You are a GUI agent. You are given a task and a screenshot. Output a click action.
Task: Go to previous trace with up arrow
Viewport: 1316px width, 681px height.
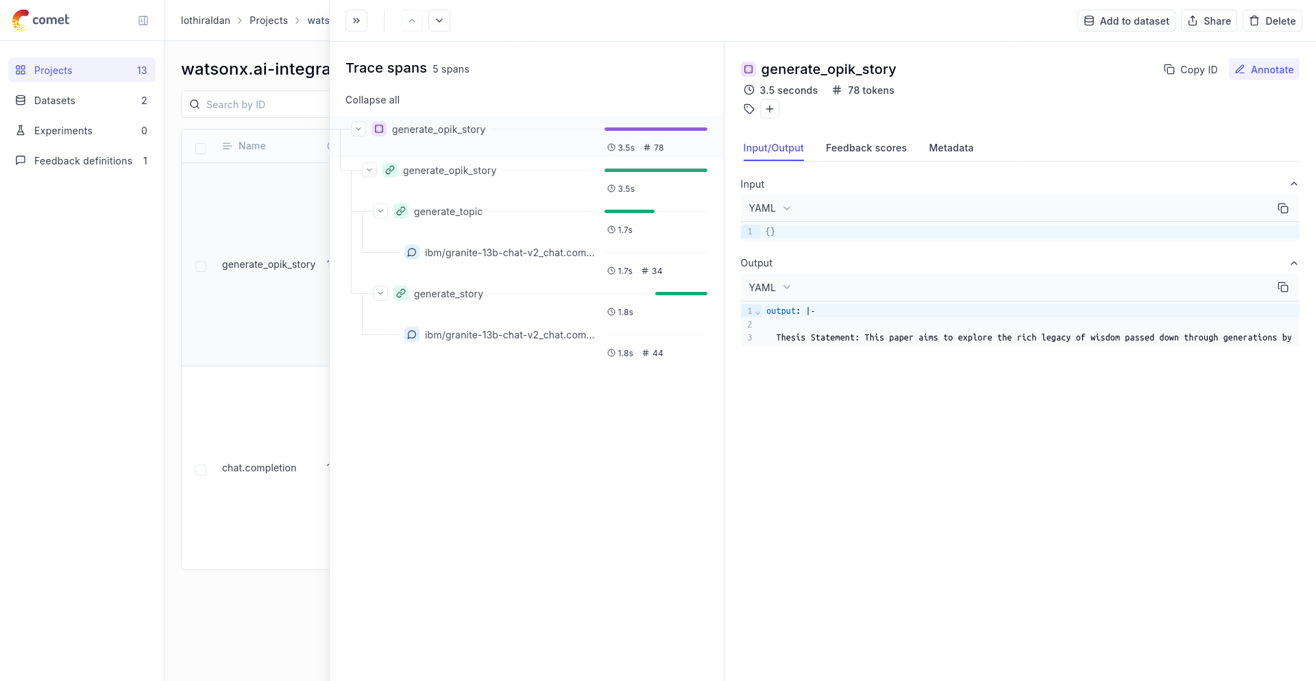412,21
